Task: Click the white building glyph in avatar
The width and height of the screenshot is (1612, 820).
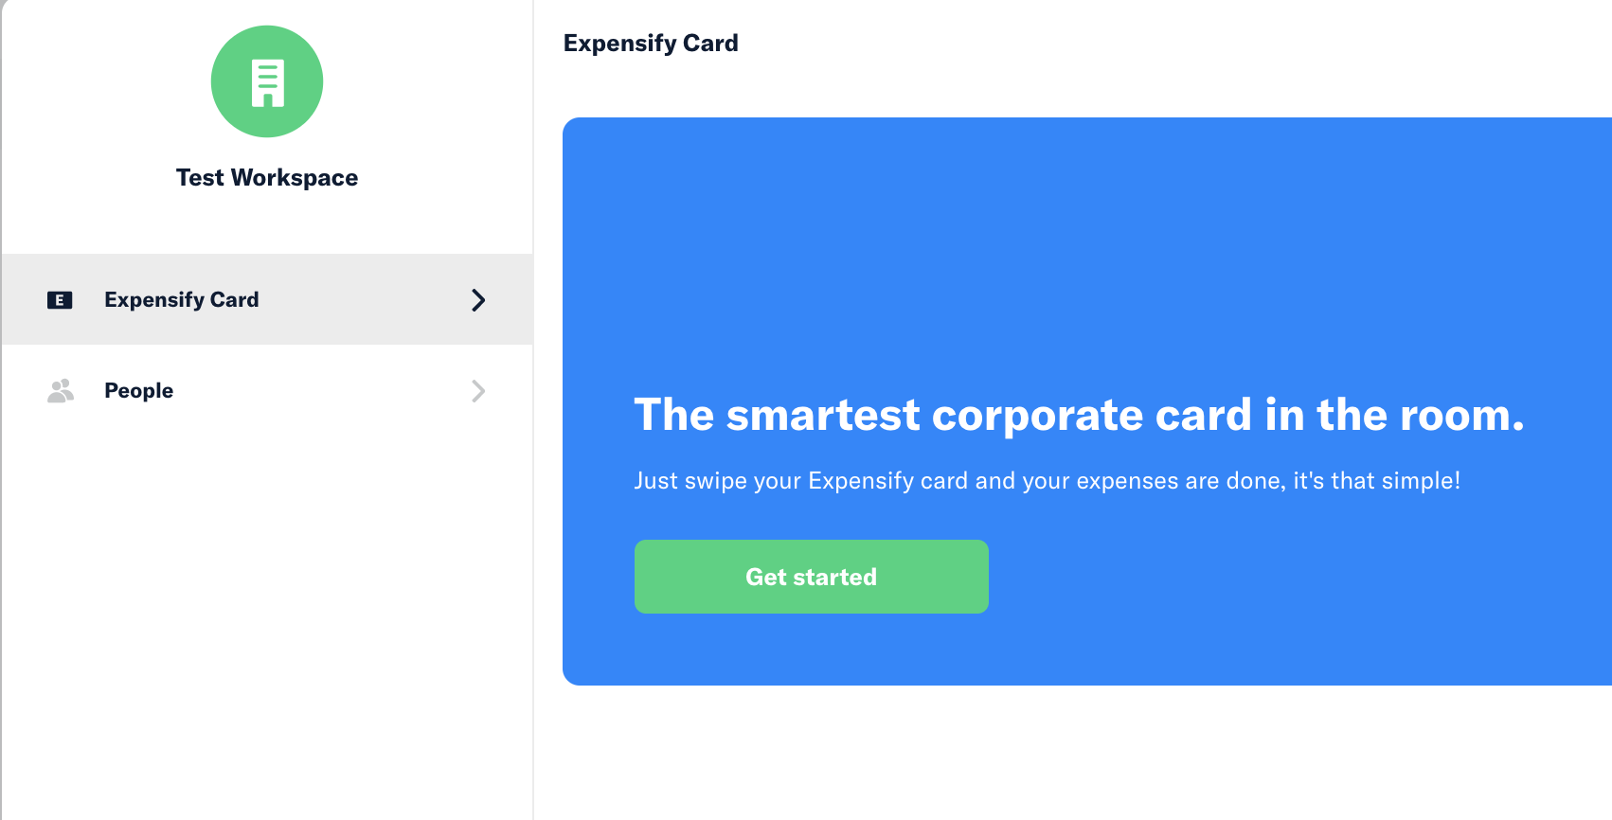Action: coord(267,83)
